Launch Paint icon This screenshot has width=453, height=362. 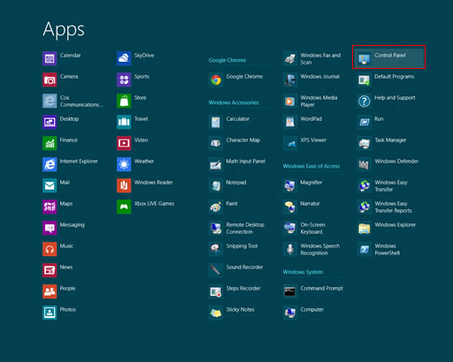(216, 207)
